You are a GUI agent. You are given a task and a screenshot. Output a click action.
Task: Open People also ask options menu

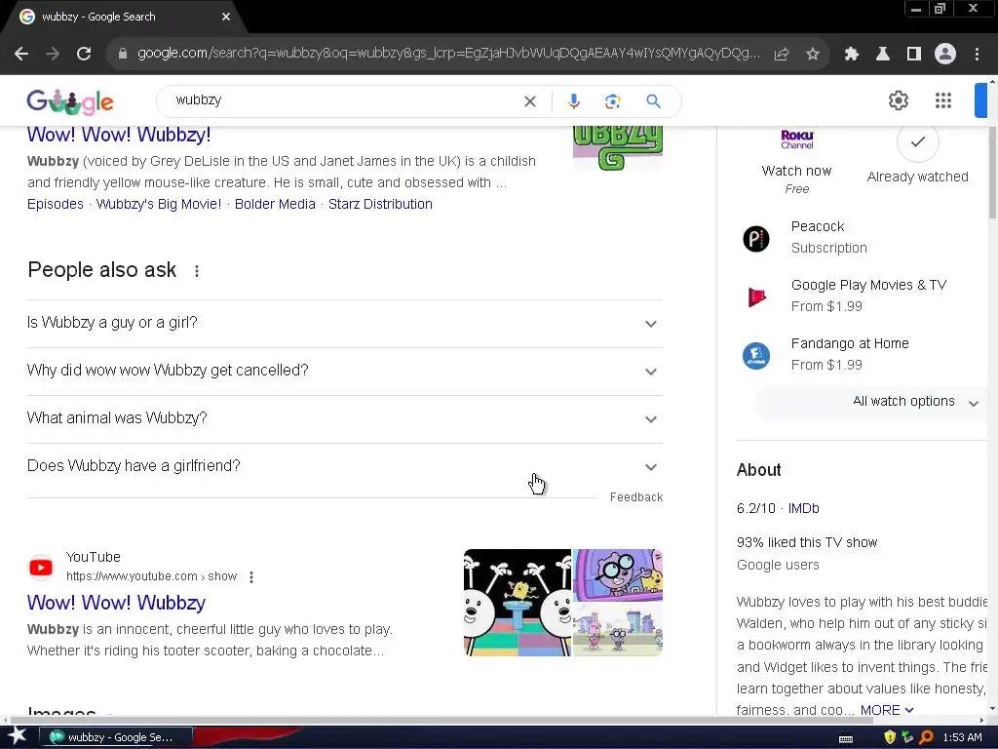[x=197, y=271]
